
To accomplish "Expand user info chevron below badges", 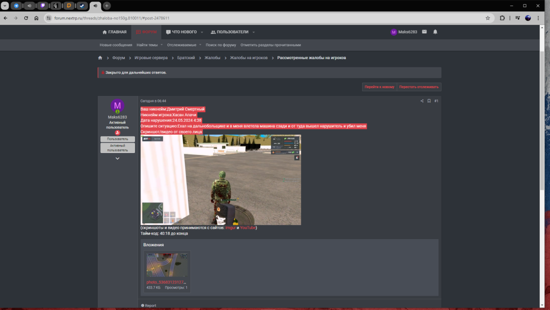I will [118, 159].
